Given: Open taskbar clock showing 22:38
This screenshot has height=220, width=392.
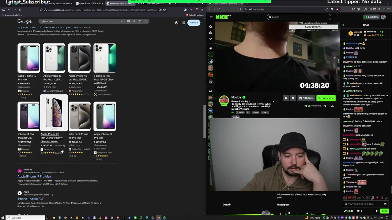Looking at the screenshot, I should pos(380,218).
